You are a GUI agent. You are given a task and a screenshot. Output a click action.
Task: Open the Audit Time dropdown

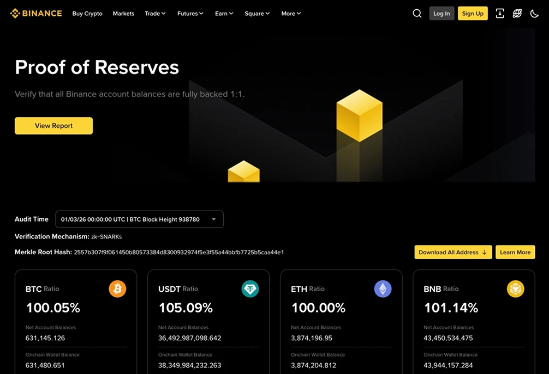point(139,219)
